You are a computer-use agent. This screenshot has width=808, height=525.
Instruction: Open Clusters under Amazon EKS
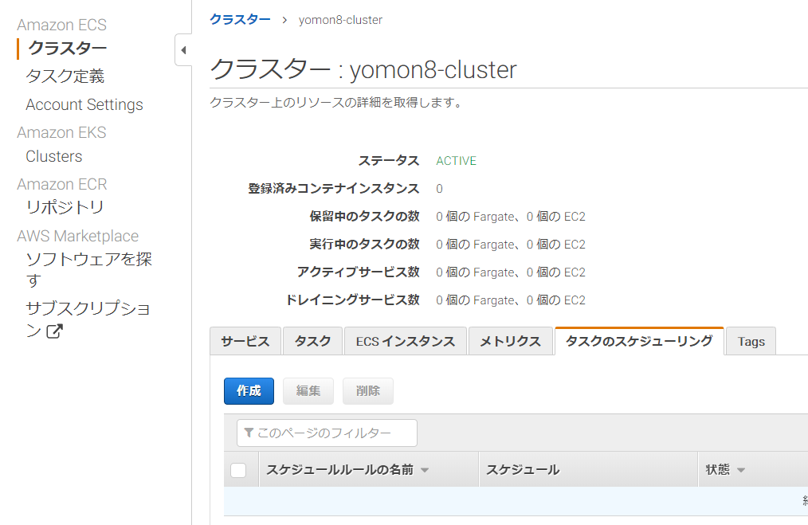[x=54, y=156]
